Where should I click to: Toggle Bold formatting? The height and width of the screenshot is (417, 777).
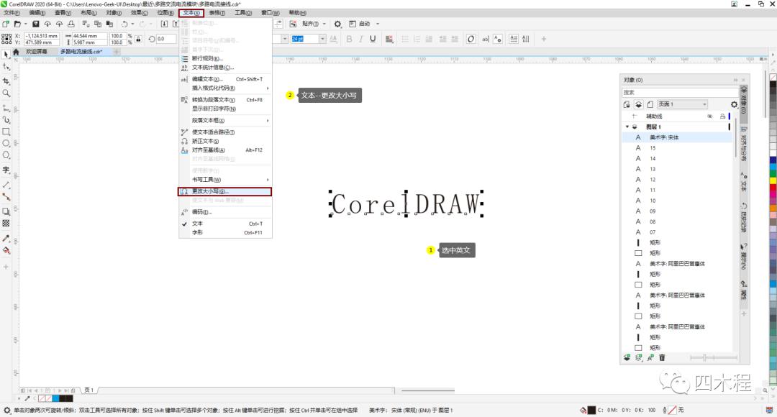pos(349,39)
